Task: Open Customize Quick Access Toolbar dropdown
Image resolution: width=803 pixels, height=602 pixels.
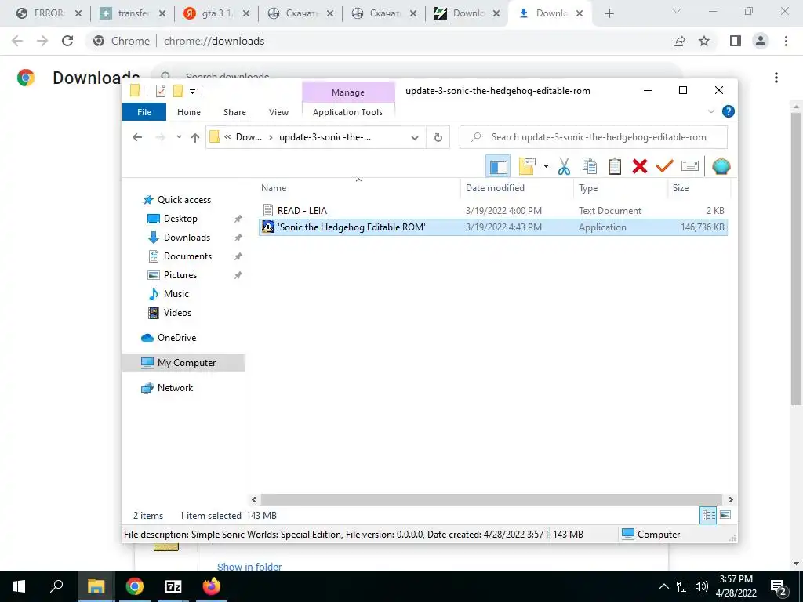Action: (x=193, y=91)
